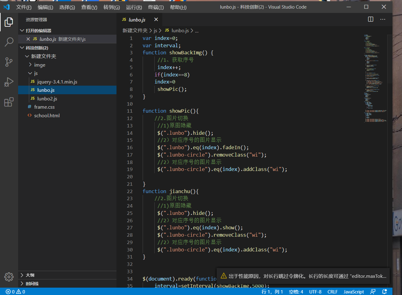Close the lunbo.js editor tab
The width and height of the screenshot is (402, 295).
tap(156, 19)
